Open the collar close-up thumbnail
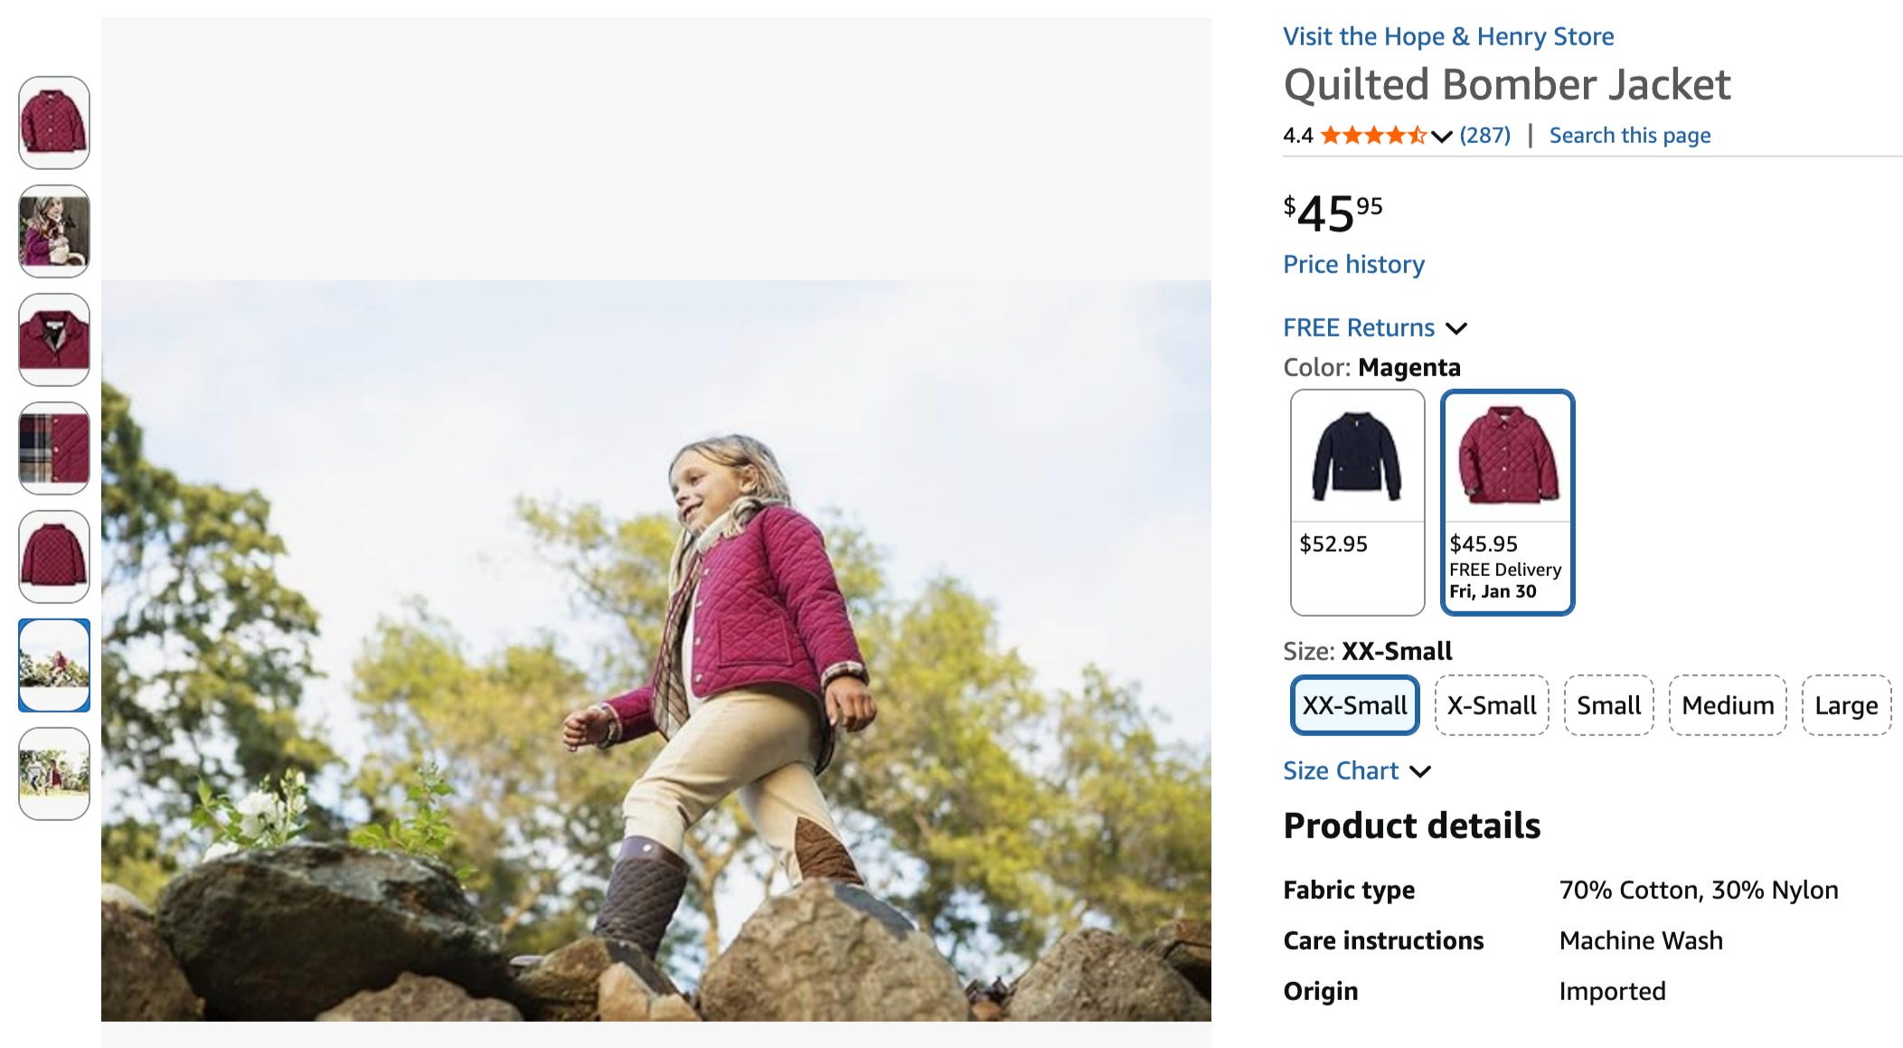The width and height of the screenshot is (1903, 1048). pos(54,340)
